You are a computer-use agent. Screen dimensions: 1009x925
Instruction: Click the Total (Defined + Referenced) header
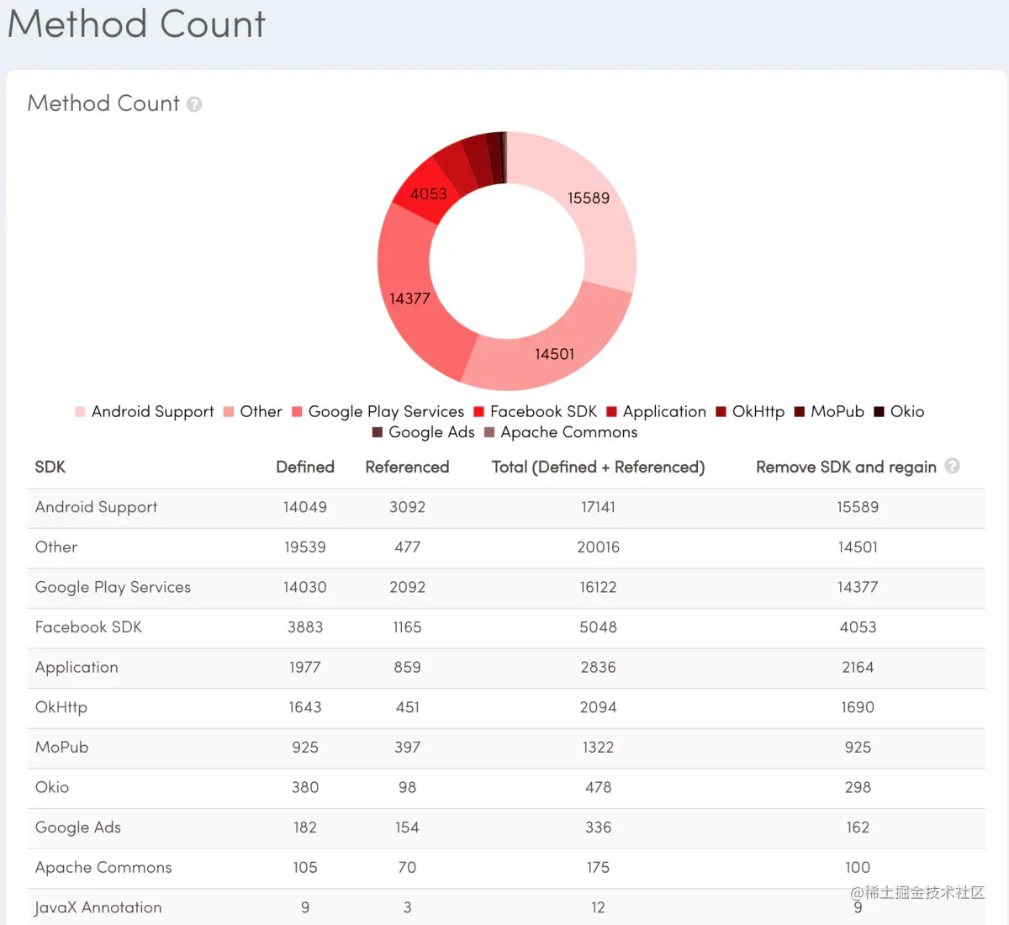pos(598,468)
